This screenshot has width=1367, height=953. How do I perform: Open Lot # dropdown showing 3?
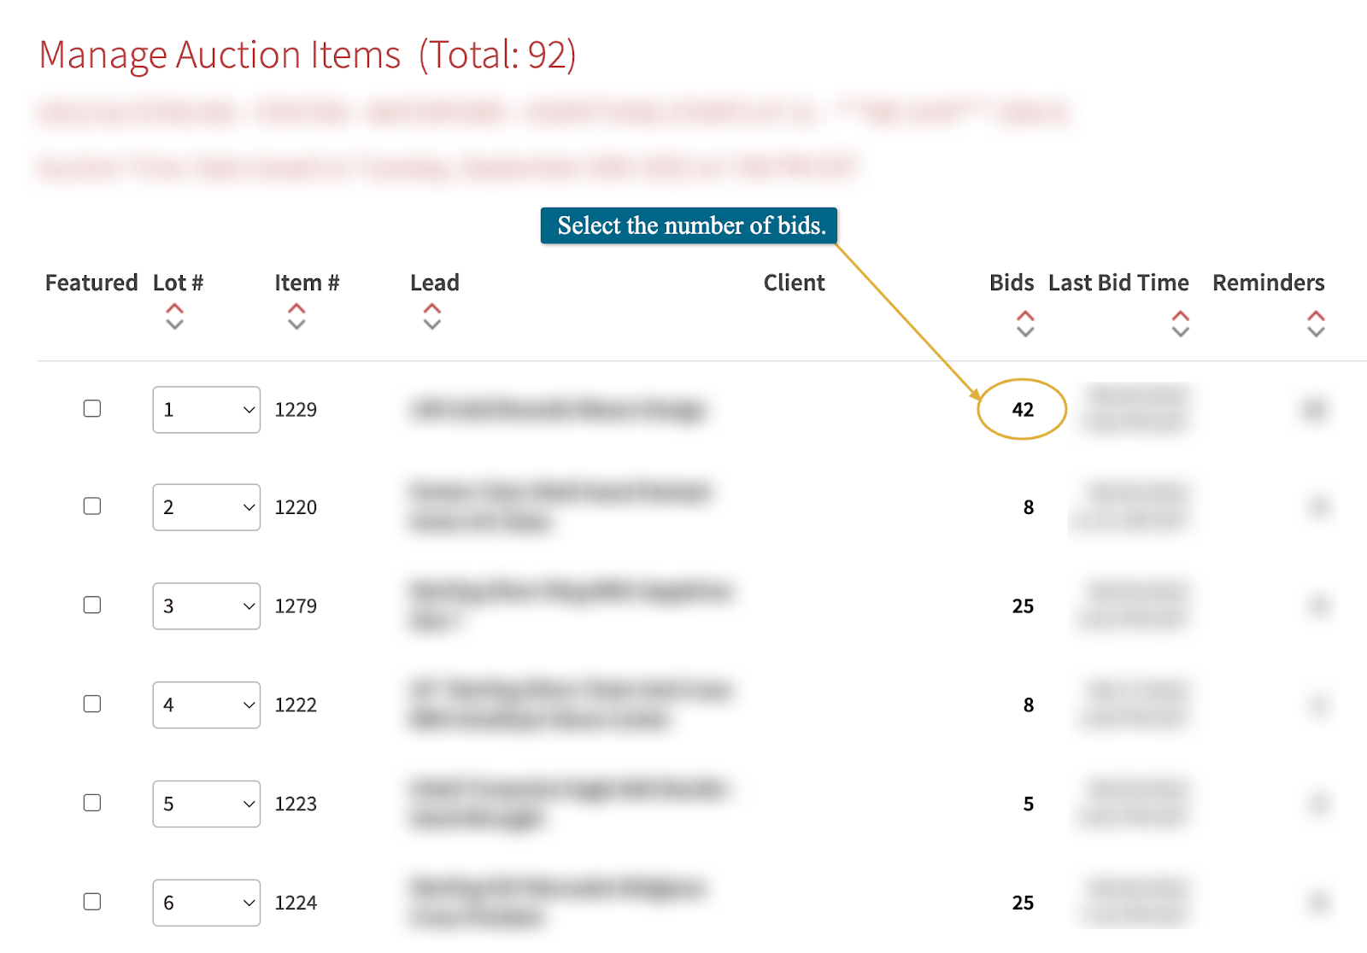coord(207,606)
